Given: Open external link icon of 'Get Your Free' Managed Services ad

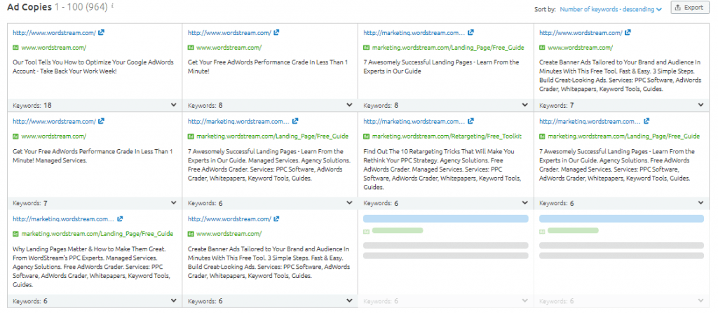Looking at the screenshot, I should tap(101, 121).
